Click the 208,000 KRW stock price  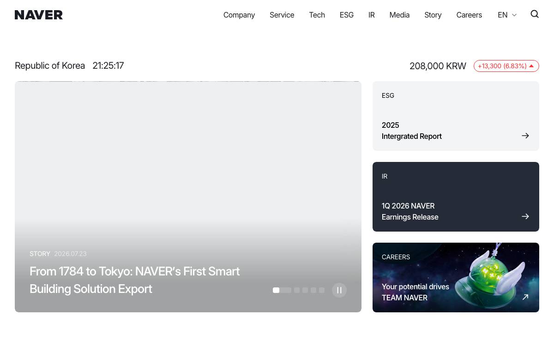coord(438,66)
